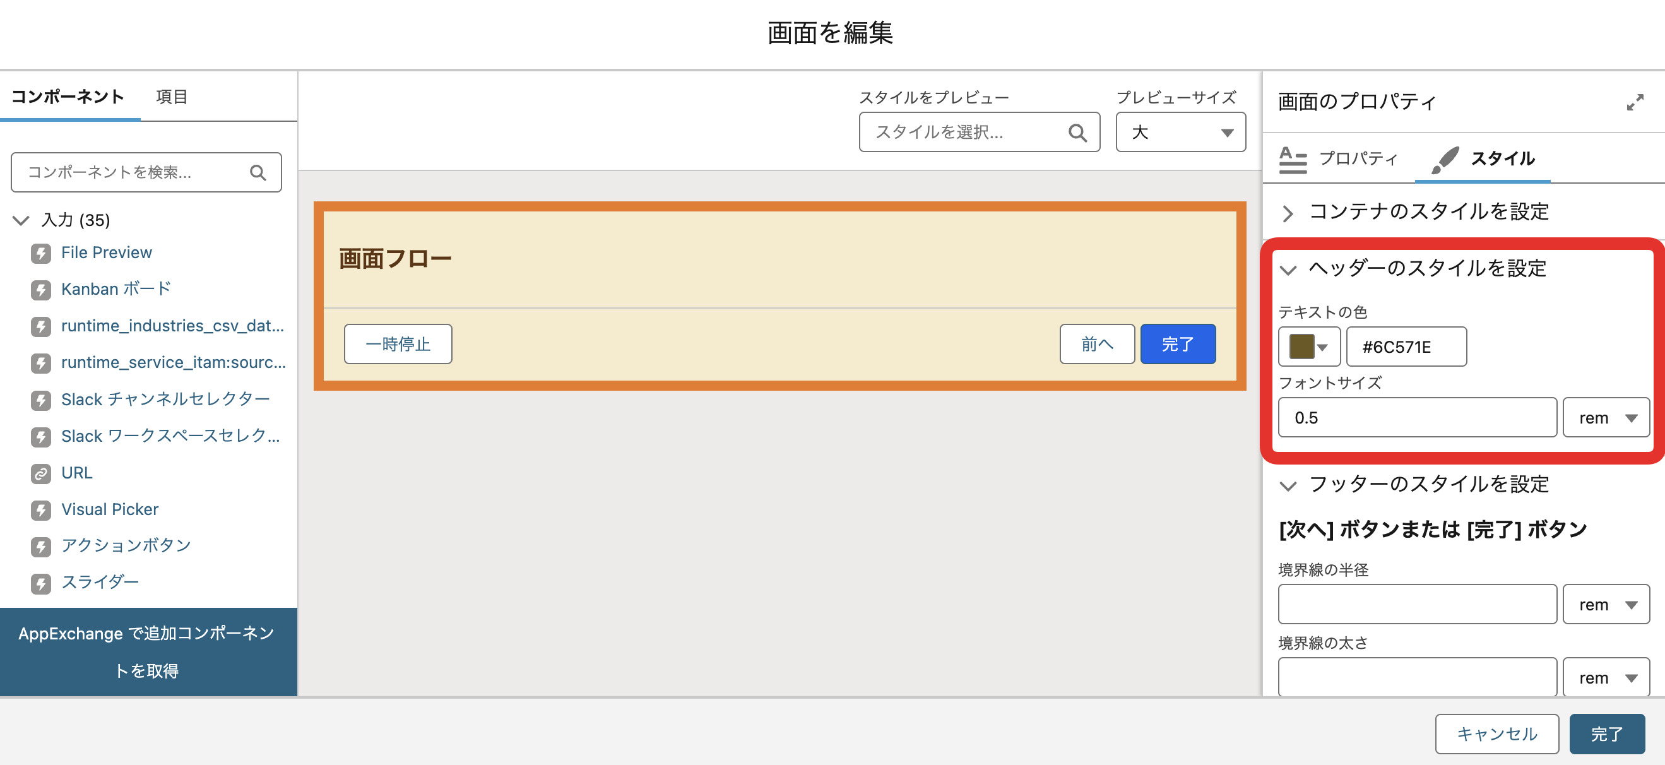Click the フォントサイズ input field
This screenshot has width=1665, height=765.
click(1416, 418)
